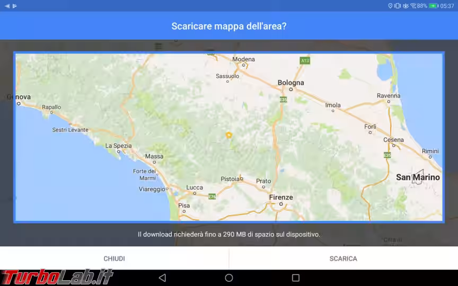Tap the Ravenna label
458x286 pixels.
tap(389, 96)
